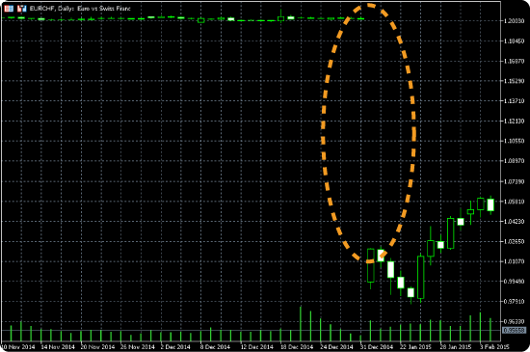The width and height of the screenshot is (530, 352).
Task: Select the 3 Feb 2015 date label
Action: pos(494,347)
